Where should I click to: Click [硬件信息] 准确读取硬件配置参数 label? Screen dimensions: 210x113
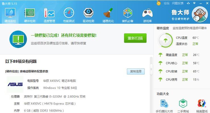[27, 71]
